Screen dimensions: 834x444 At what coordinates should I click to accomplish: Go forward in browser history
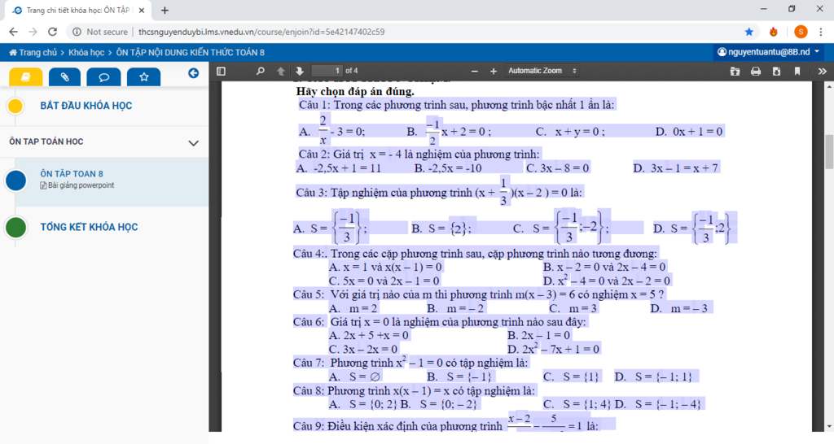[33, 32]
